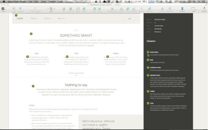
Task: Click the Forward arrange icon
Action: pos(162,9)
